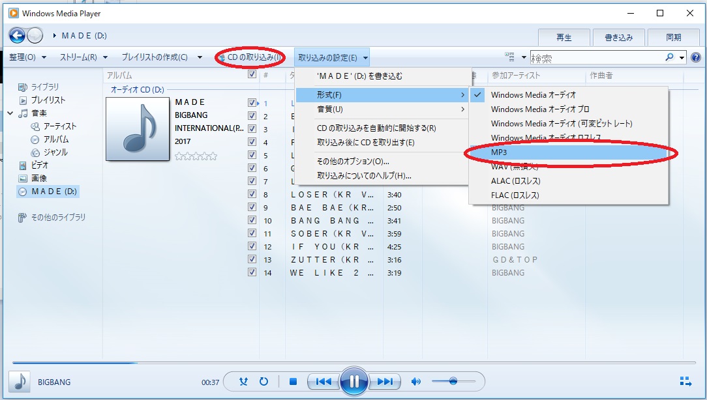Viewport: 707px width, 400px height.
Task: Adjust the volume slider
Action: pos(453,382)
